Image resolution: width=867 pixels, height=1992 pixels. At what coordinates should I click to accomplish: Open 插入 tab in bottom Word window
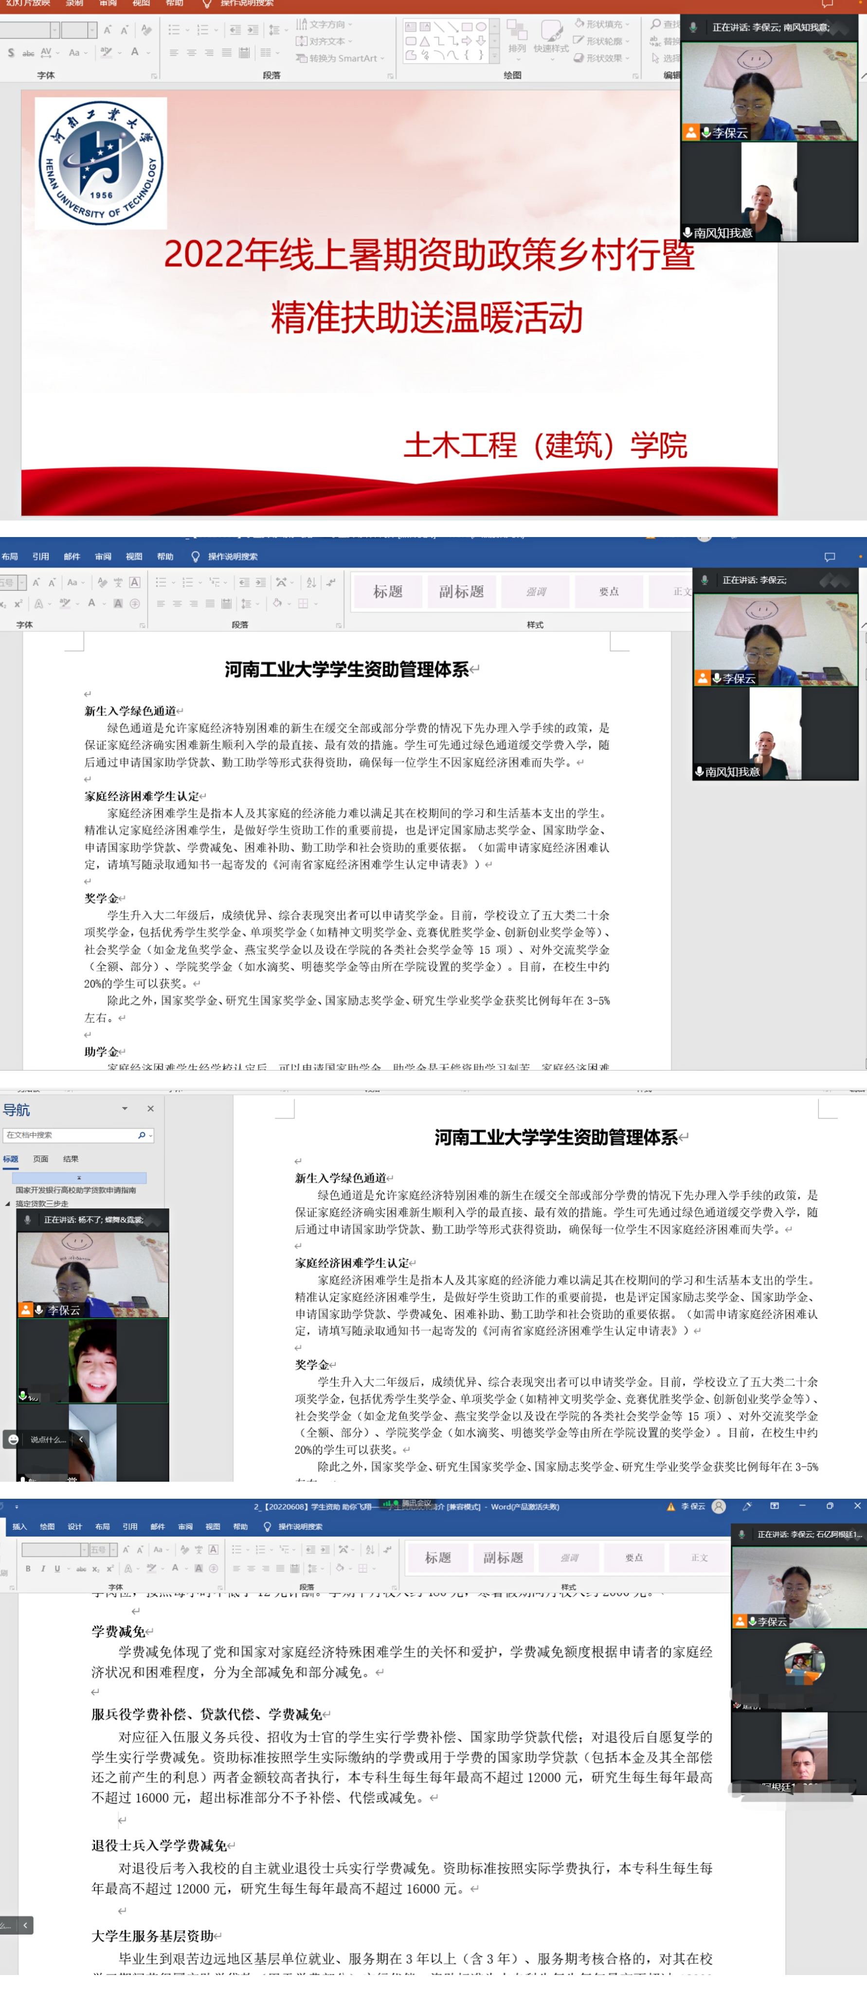[19, 1526]
